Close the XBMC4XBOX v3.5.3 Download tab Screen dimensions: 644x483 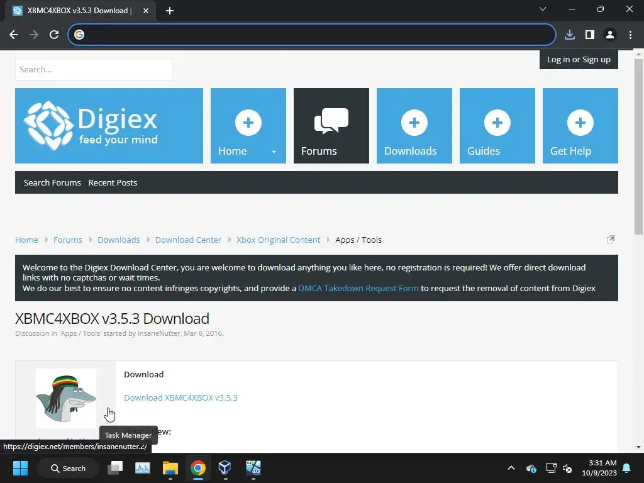click(x=146, y=11)
